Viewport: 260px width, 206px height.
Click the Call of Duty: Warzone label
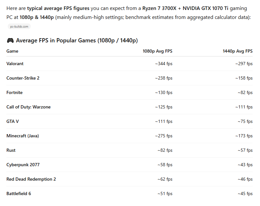pos(29,107)
